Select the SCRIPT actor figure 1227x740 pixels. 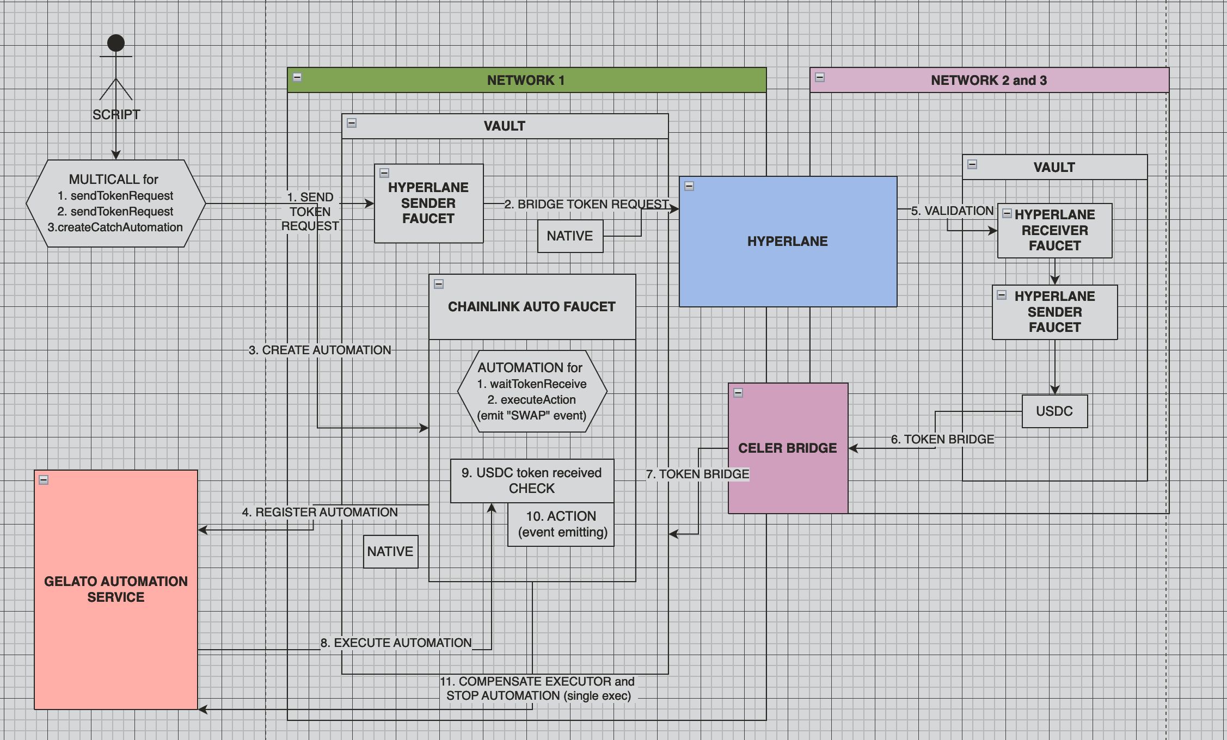[116, 67]
